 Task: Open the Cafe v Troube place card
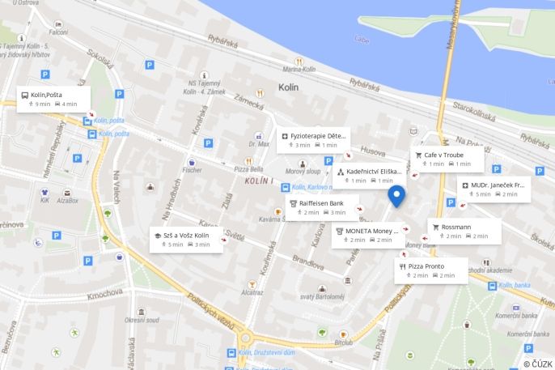[x=447, y=159]
